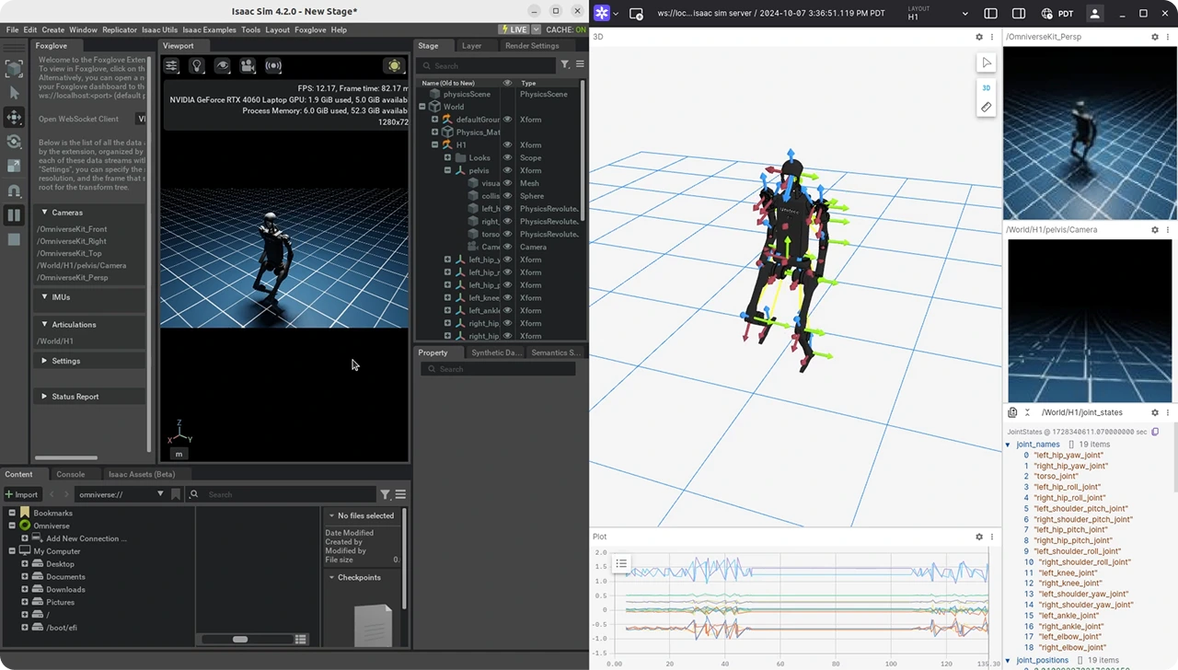The width and height of the screenshot is (1178, 670).
Task: Toggle 3D camera mode button in Foxglove
Action: click(x=986, y=87)
